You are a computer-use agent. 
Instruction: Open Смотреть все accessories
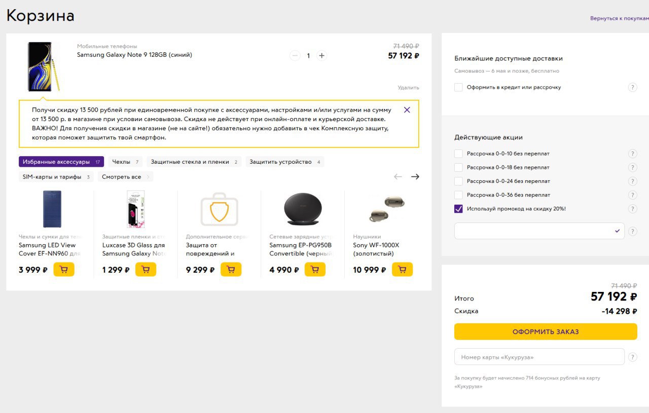pos(126,177)
